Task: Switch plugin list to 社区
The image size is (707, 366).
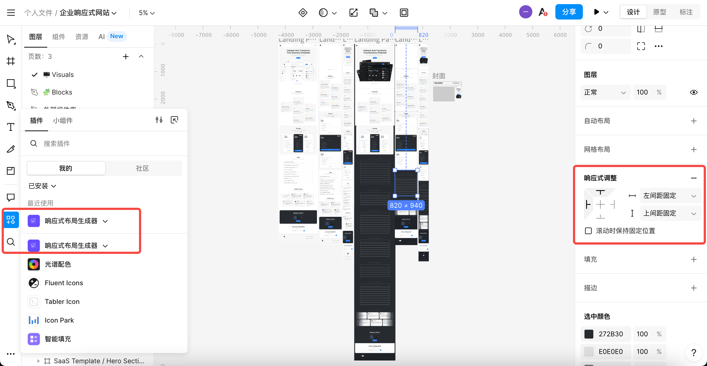Action: pyautogui.click(x=143, y=168)
